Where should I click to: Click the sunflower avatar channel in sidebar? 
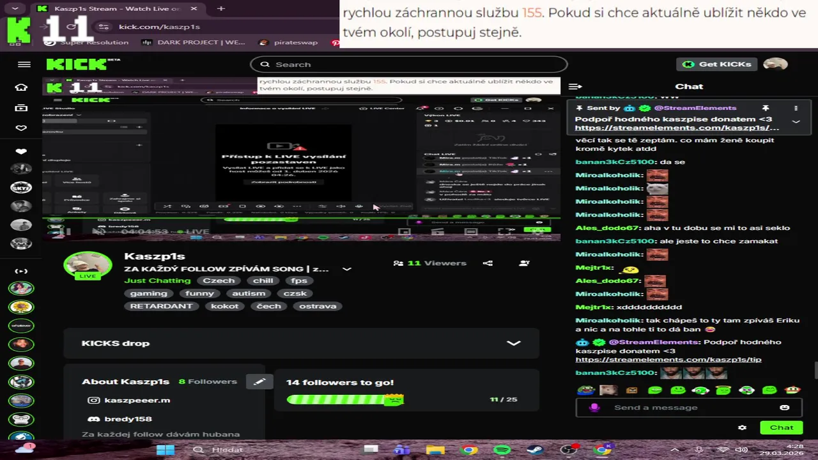pos(21,307)
